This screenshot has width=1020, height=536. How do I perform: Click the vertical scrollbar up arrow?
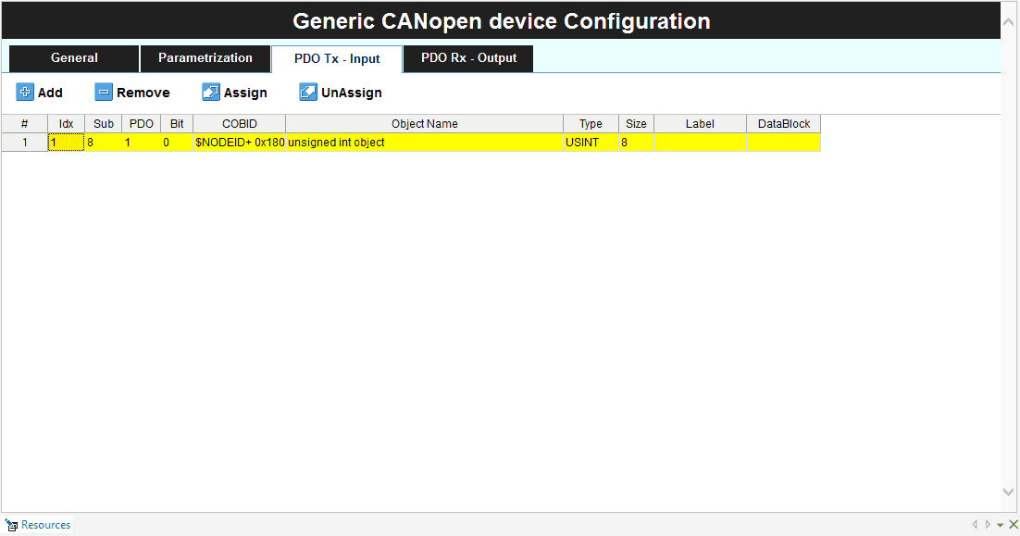(x=1010, y=20)
